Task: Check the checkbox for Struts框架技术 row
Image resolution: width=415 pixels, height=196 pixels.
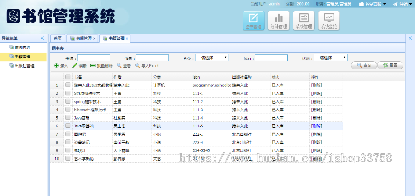Action: click(x=68, y=93)
